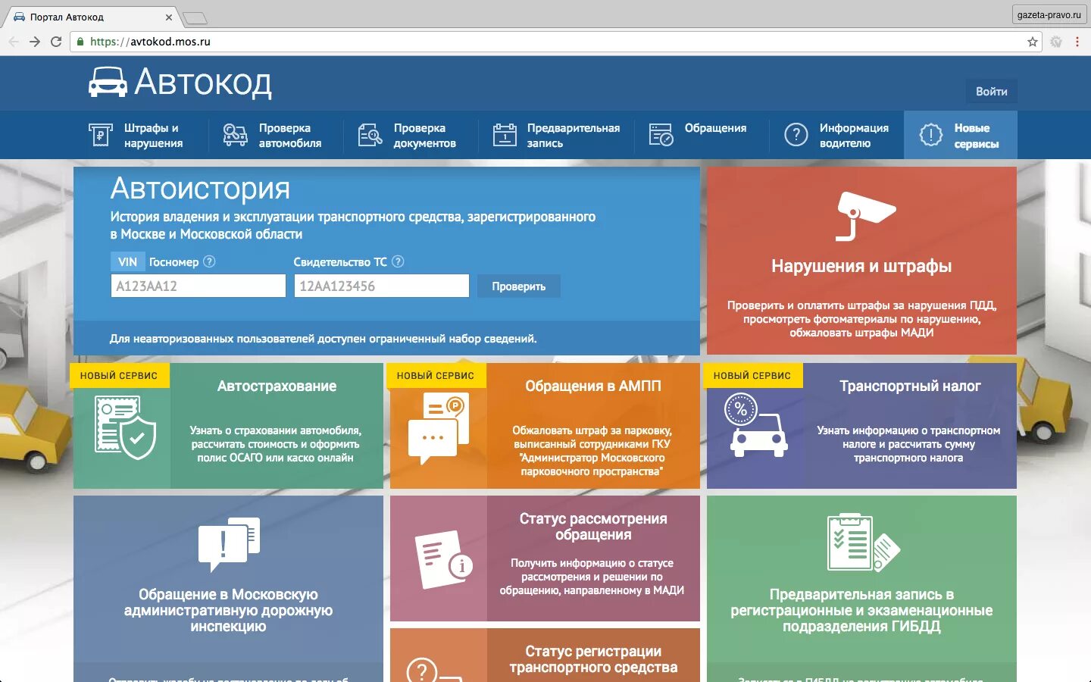Screen dimensions: 1091x682
Task: Select the Портал Автокод browser tab
Action: [x=93, y=17]
